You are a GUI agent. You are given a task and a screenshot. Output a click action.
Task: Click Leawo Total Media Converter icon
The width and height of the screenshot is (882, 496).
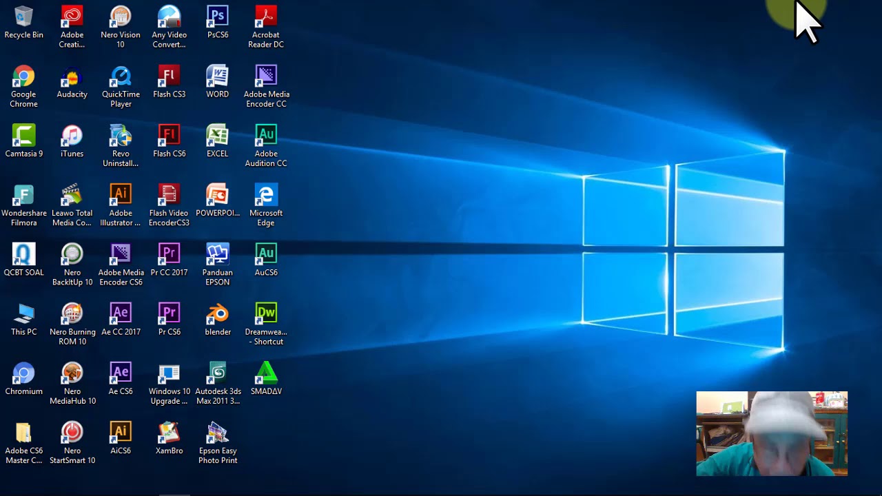pyautogui.click(x=72, y=194)
